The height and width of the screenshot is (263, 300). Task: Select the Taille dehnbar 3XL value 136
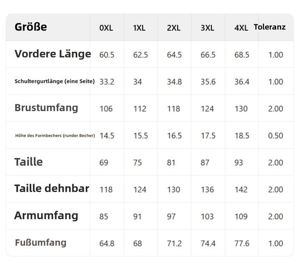point(207,190)
